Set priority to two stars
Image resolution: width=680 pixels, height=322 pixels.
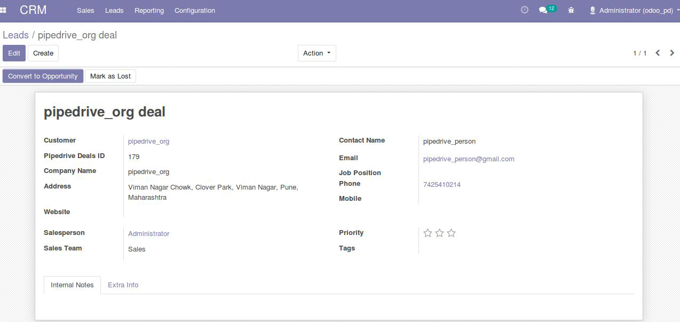click(439, 233)
